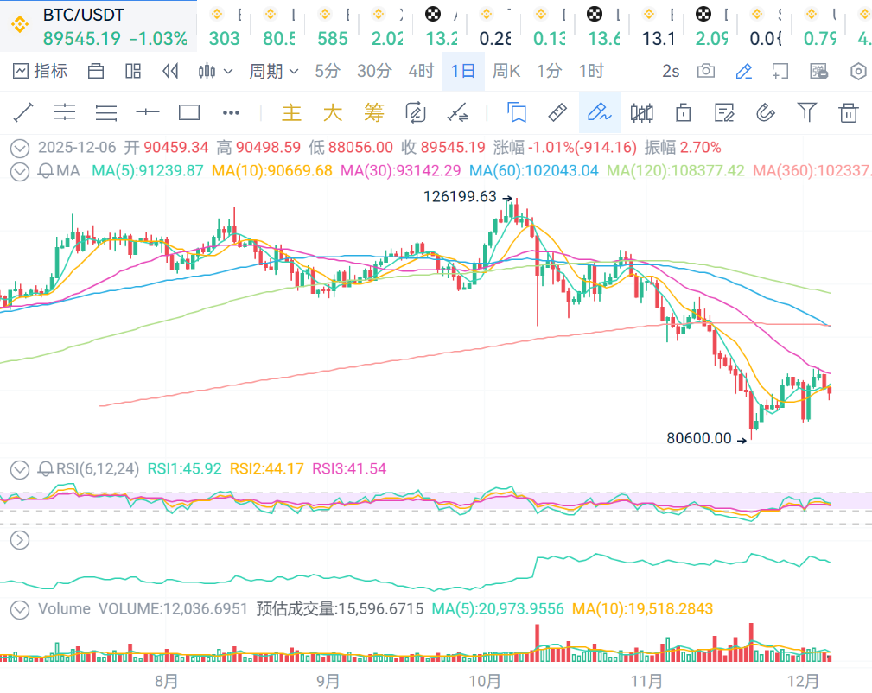Viewport: 872px width, 693px height.
Task: Click the magnet snap icon
Action: click(765, 112)
